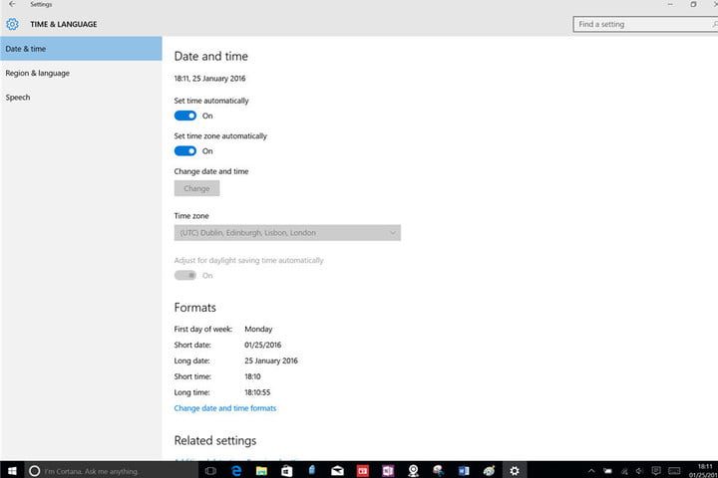Click the Cortana Ask me anything box
Screen dimensions: 718x478
click(x=111, y=471)
